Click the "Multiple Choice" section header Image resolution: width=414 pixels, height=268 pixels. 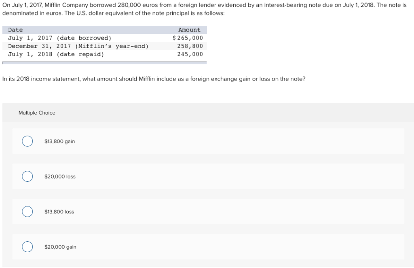pos(37,113)
